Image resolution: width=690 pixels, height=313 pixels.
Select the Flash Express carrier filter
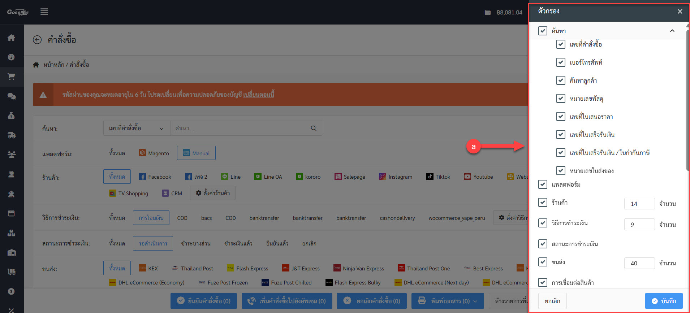coord(247,269)
